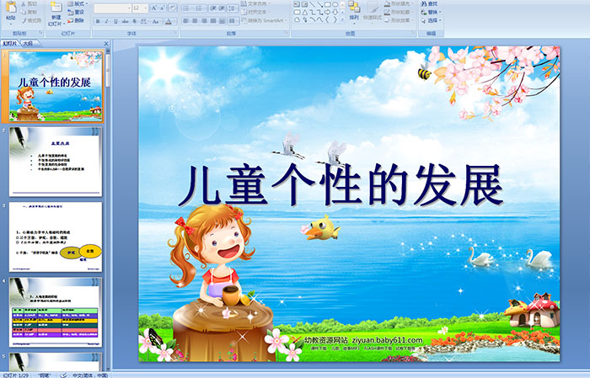Screen dimensions: 590x378
Task: Open the Shape Outline color menu
Action: 399,12
